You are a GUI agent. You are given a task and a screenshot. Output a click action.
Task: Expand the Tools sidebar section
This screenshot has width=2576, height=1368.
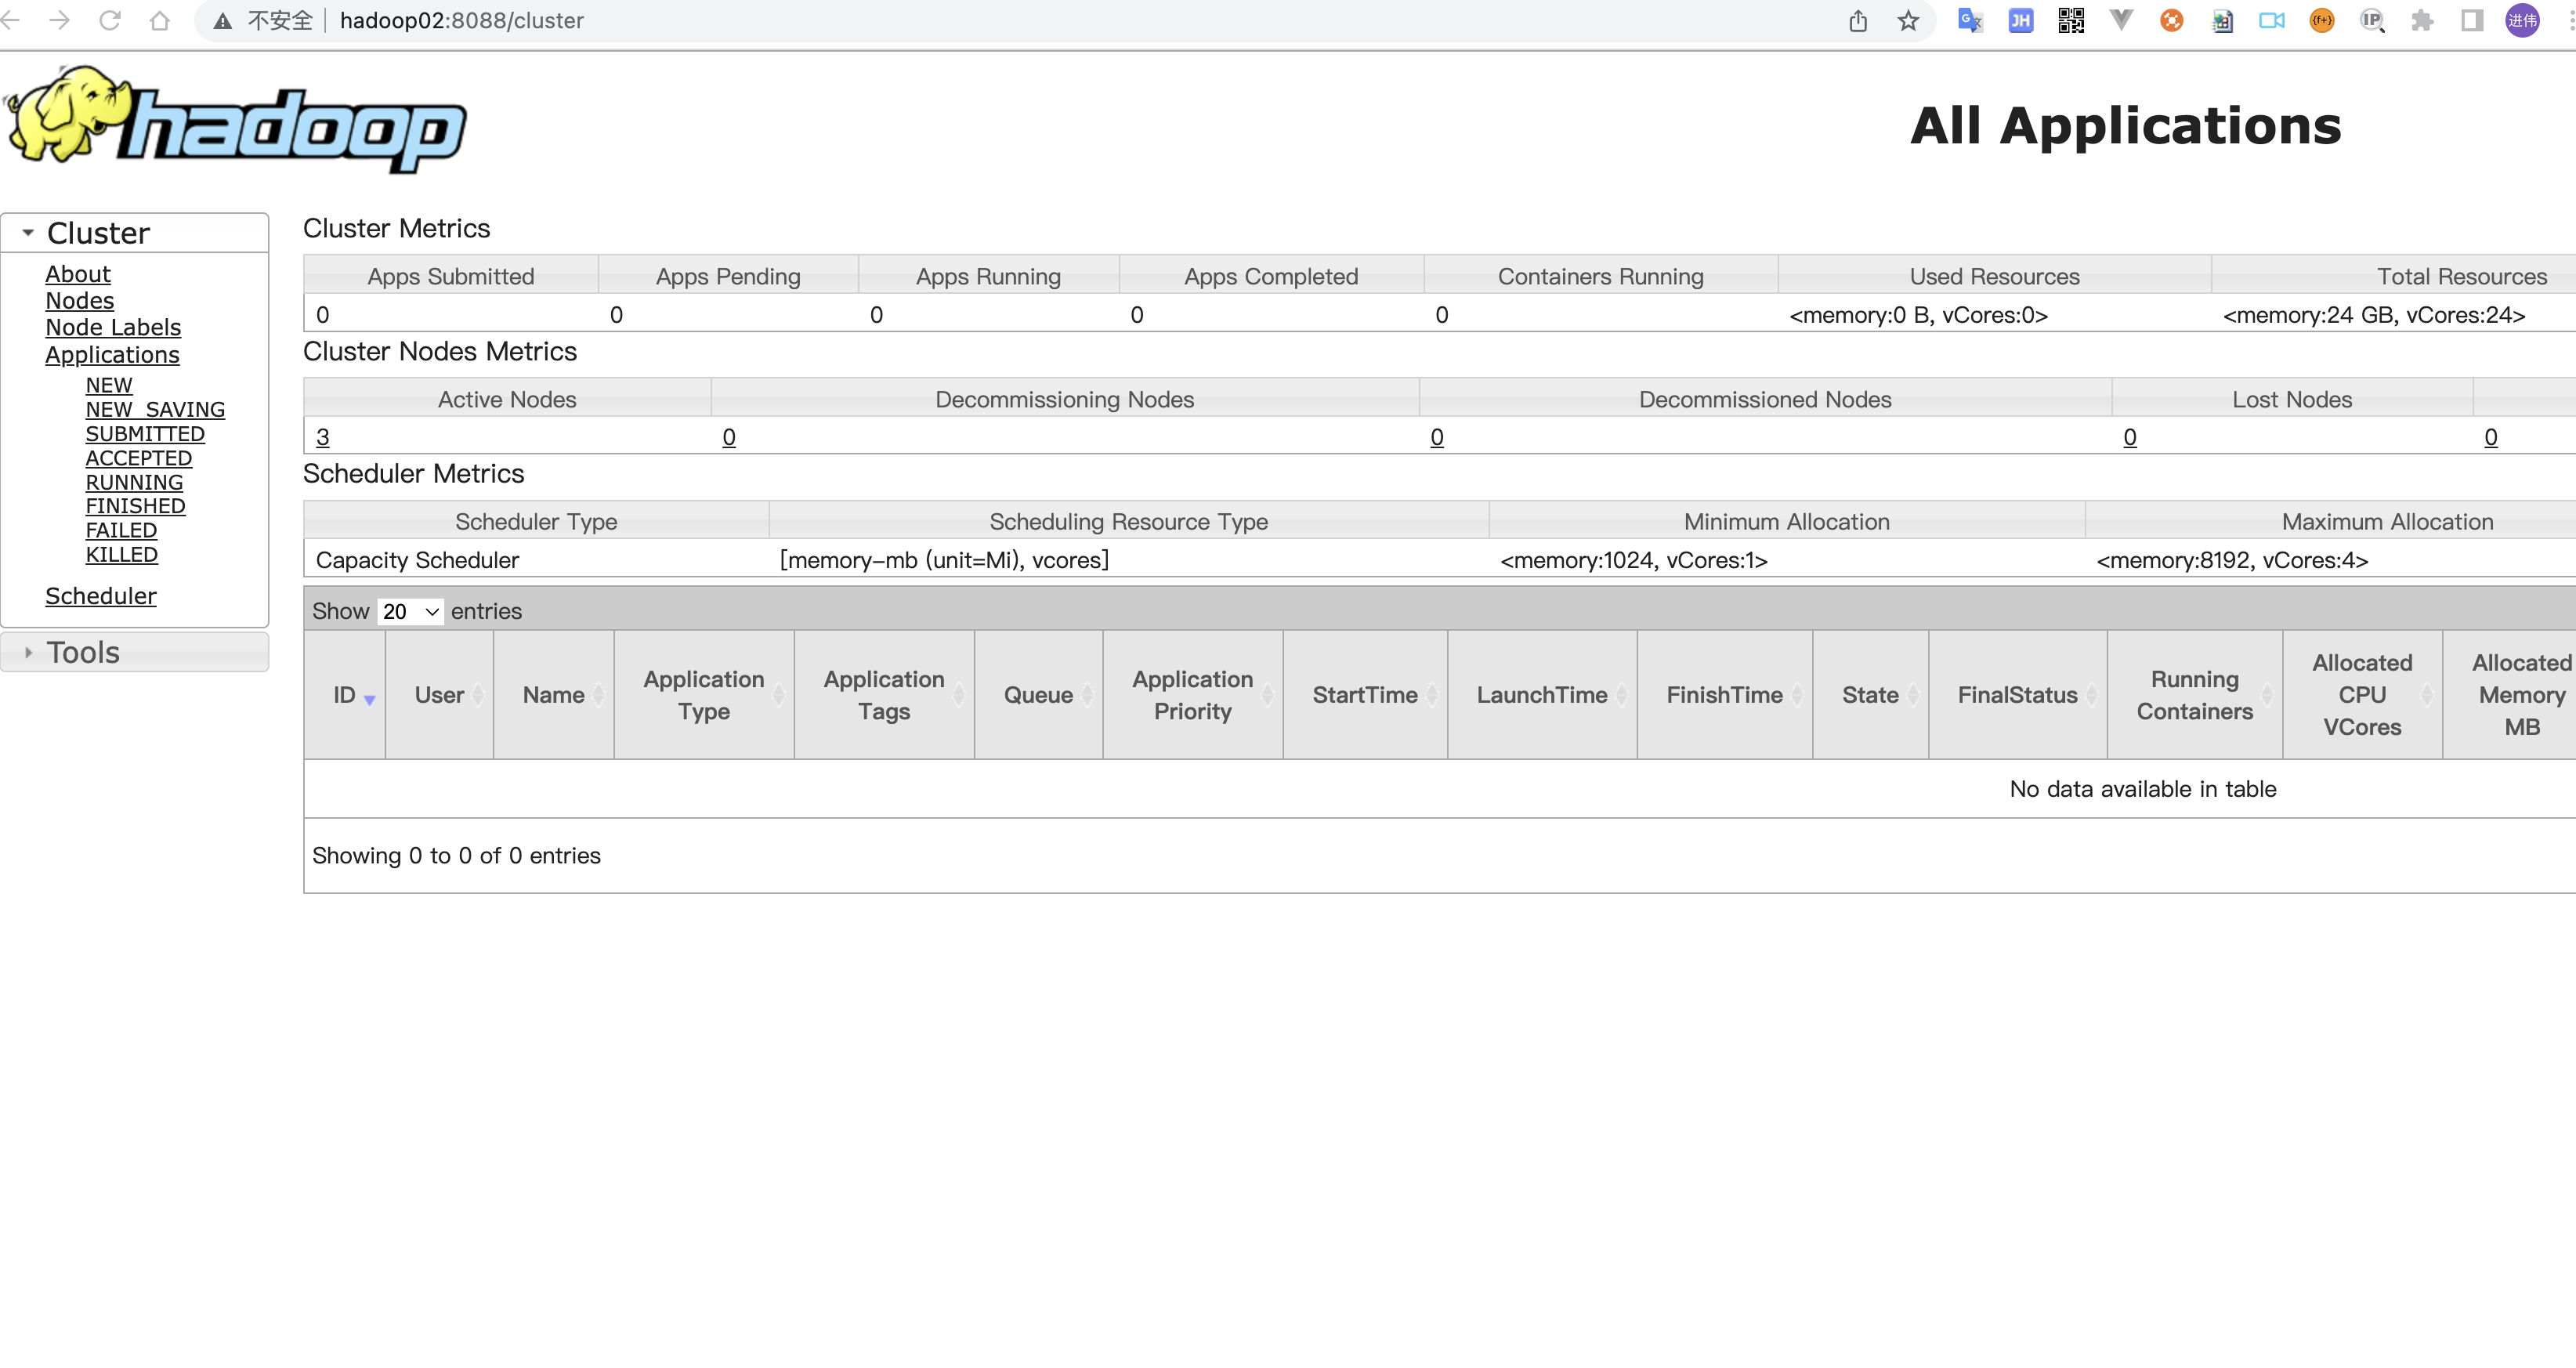[83, 652]
